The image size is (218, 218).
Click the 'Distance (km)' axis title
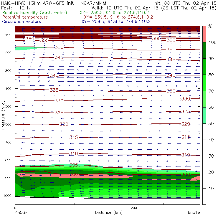click(x=109, y=212)
